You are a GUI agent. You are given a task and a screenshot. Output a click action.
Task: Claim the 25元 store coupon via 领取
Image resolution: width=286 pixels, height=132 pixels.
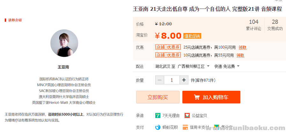242,47
